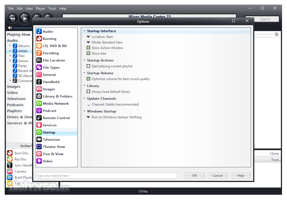Mute using the volume speaker icon
Screen dimensions: 287x200
coord(10,28)
